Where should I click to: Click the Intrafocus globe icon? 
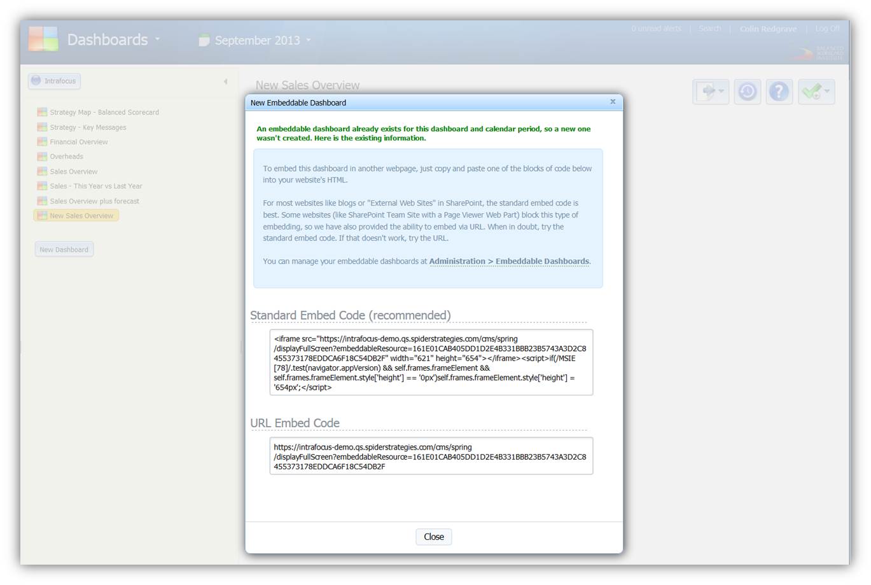36,81
